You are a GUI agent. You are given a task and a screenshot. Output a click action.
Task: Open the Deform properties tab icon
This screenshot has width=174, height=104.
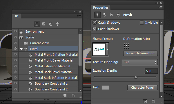click(104, 15)
